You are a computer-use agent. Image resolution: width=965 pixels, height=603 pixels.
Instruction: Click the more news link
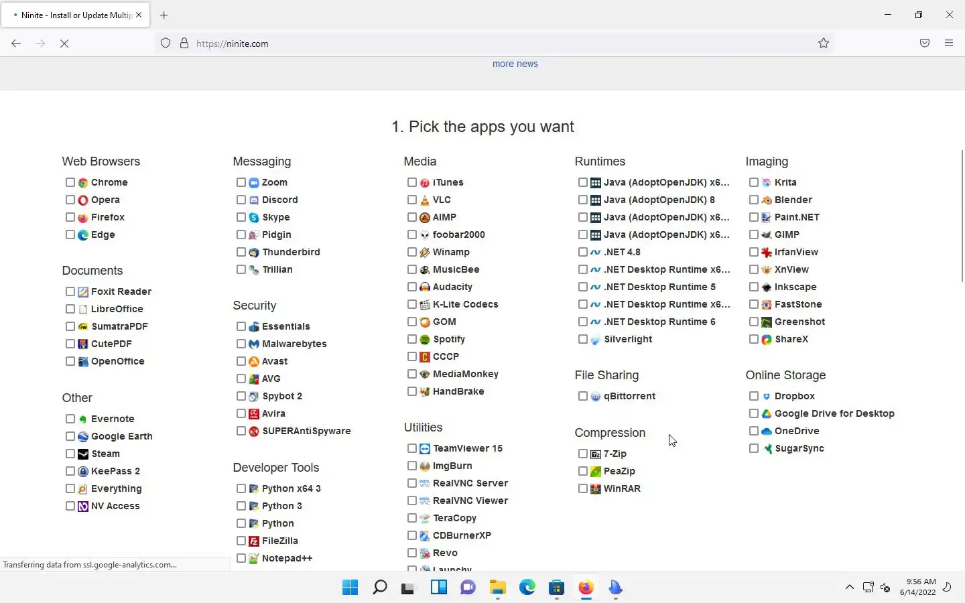pyautogui.click(x=515, y=64)
